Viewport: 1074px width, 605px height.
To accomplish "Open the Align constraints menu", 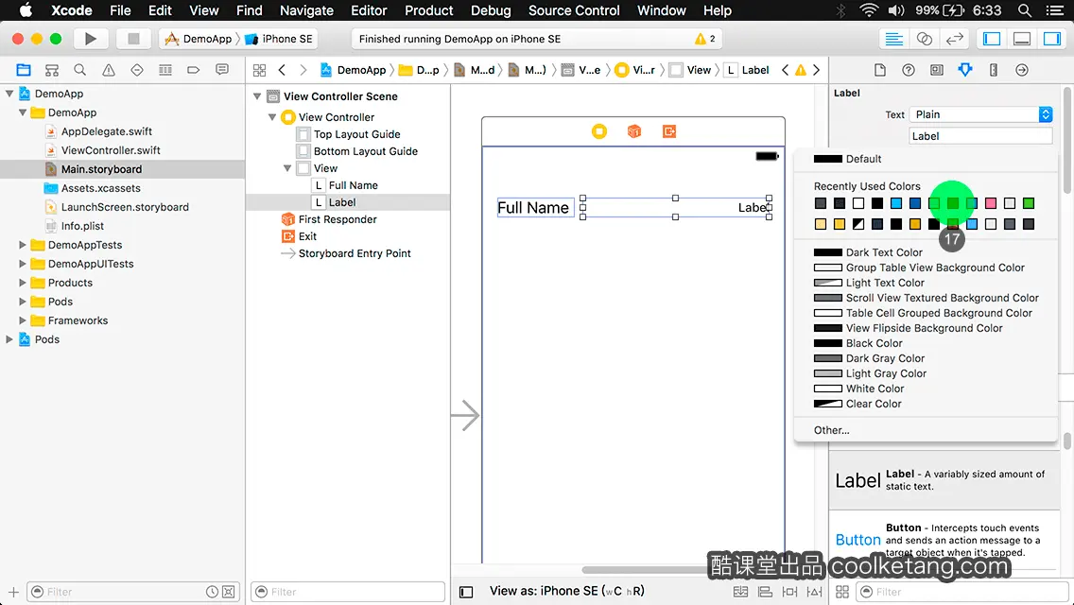I will [765, 592].
